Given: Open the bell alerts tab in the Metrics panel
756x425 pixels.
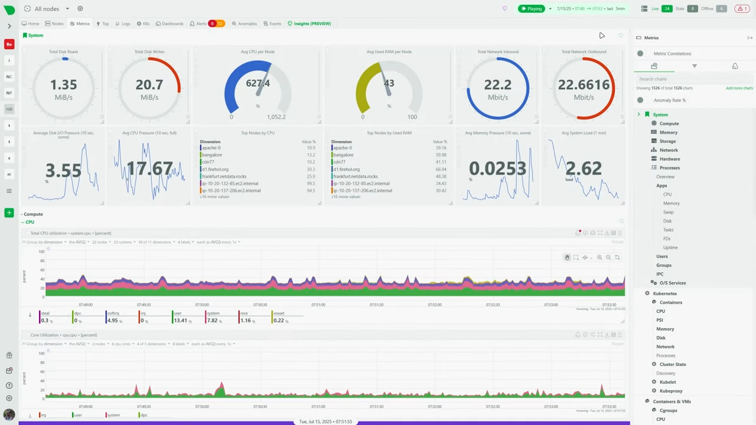Looking at the screenshot, I should click(735, 66).
